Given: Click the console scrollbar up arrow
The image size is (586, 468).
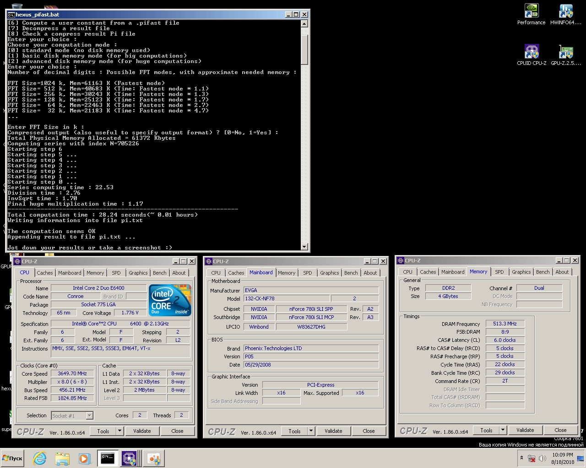Looking at the screenshot, I should point(304,23).
